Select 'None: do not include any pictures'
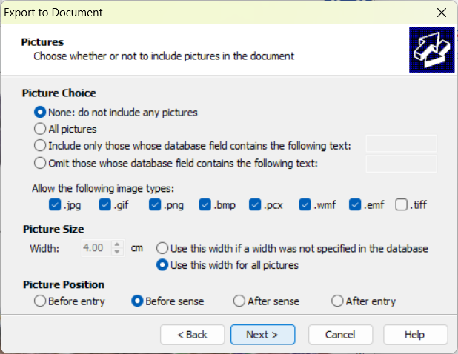 [40, 113]
